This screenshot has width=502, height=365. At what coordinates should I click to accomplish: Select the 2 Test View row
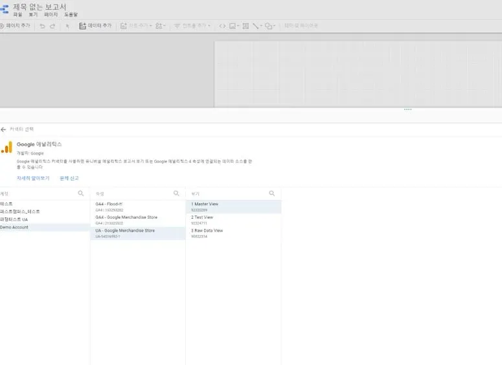click(x=233, y=220)
